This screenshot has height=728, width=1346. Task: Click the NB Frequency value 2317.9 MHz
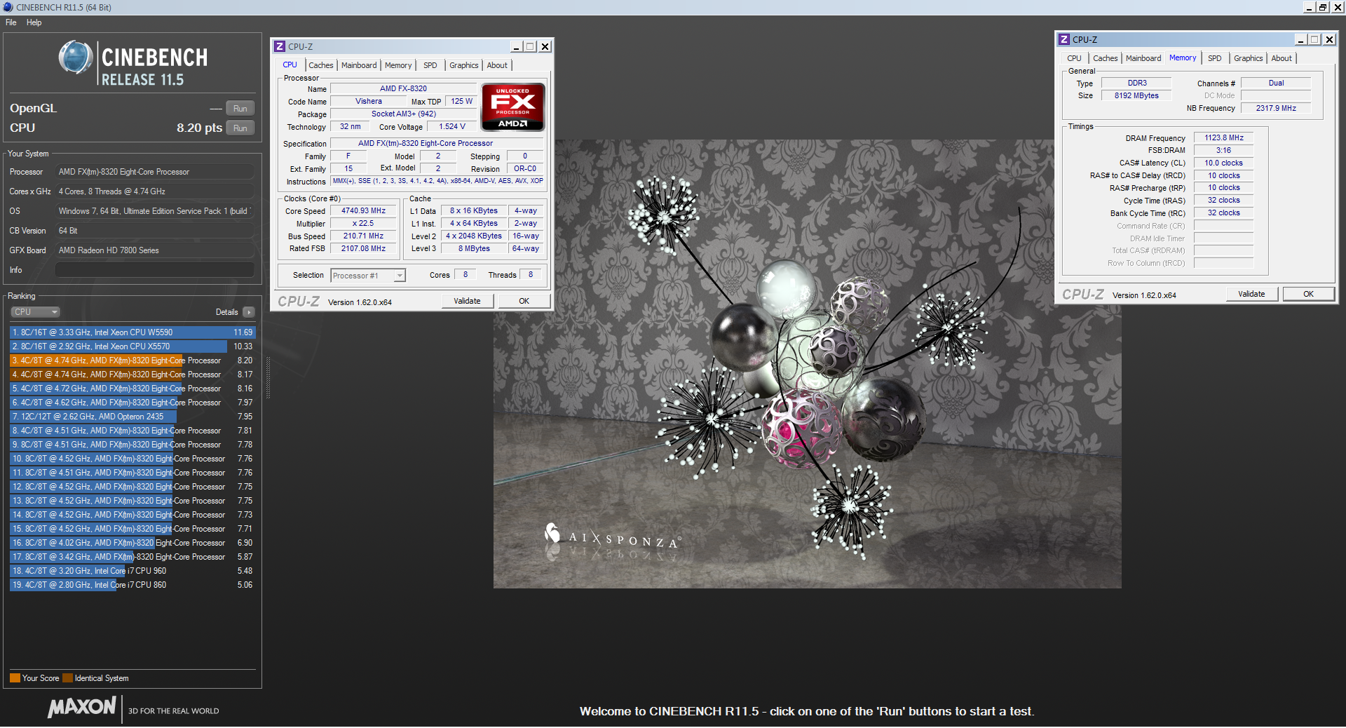1276,108
